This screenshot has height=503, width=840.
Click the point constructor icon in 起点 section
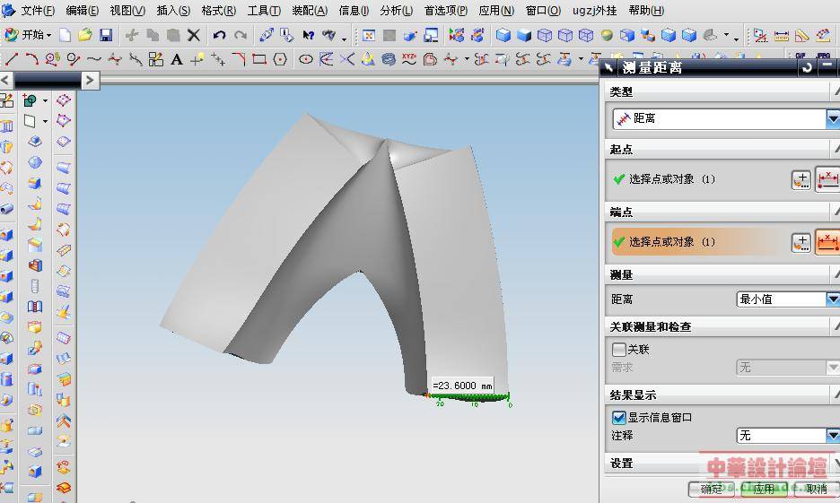(x=801, y=179)
